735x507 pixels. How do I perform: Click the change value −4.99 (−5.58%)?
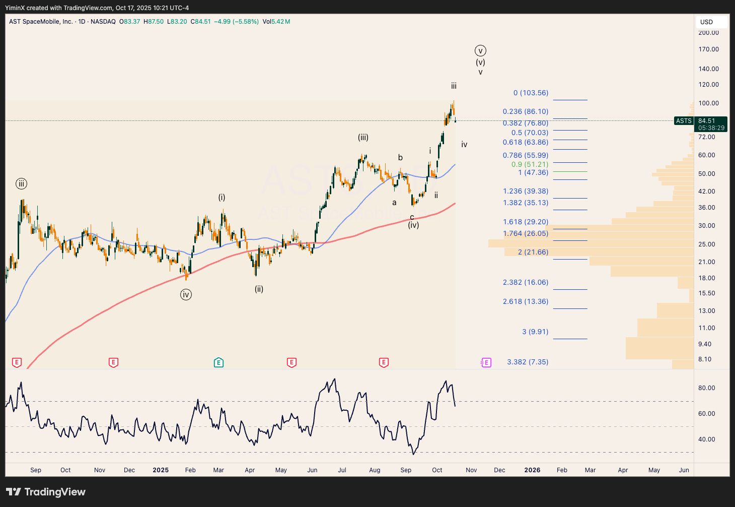coord(237,22)
